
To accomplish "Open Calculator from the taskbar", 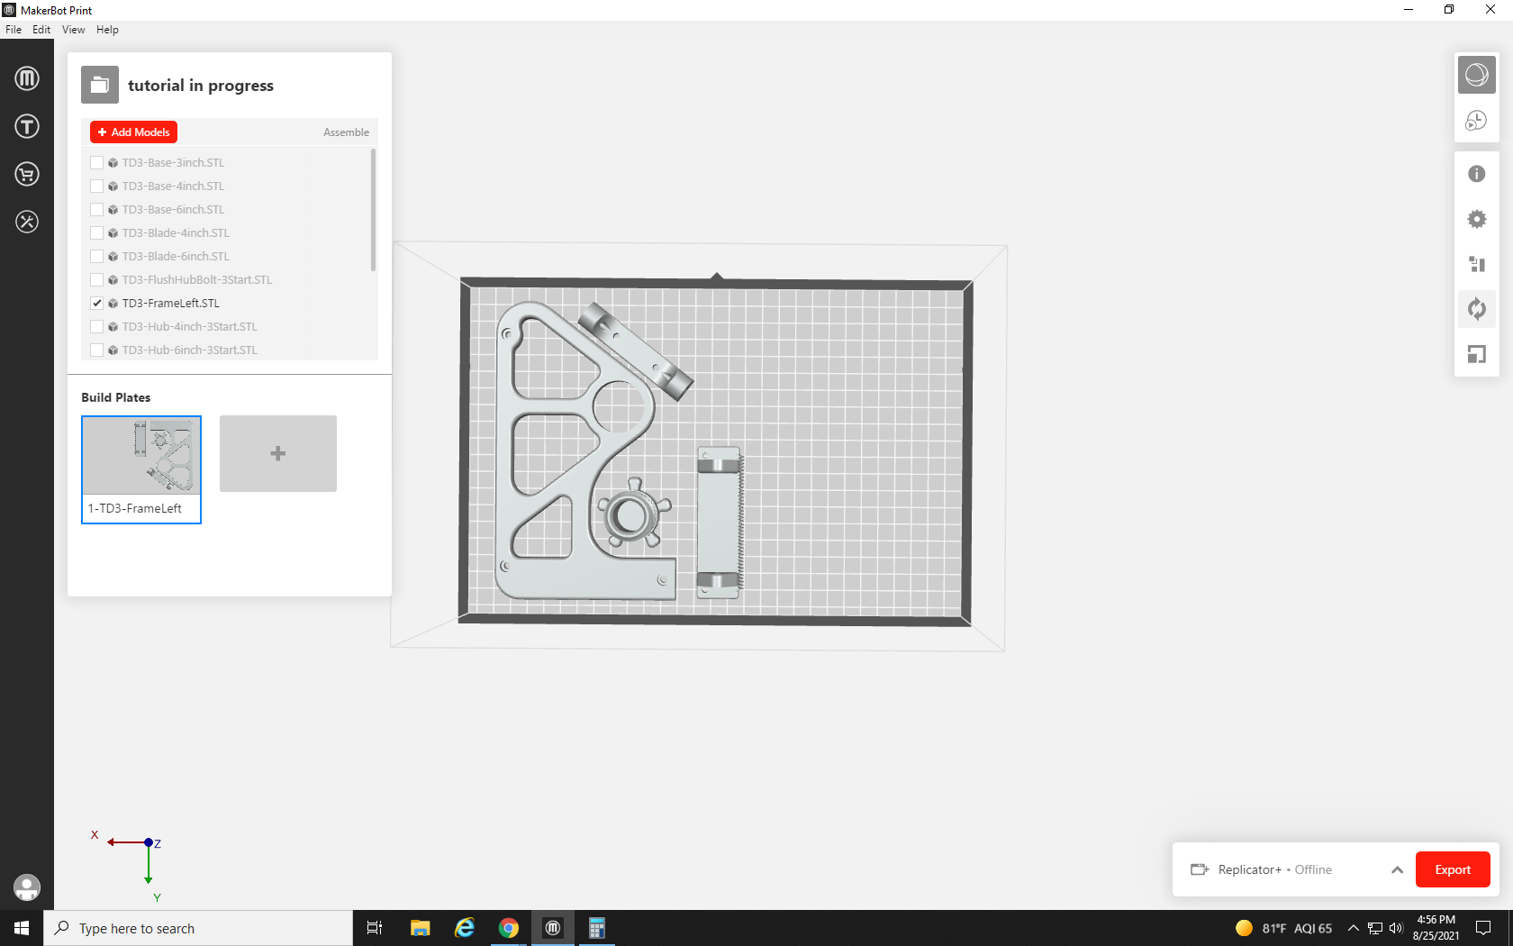I will pyautogui.click(x=596, y=928).
